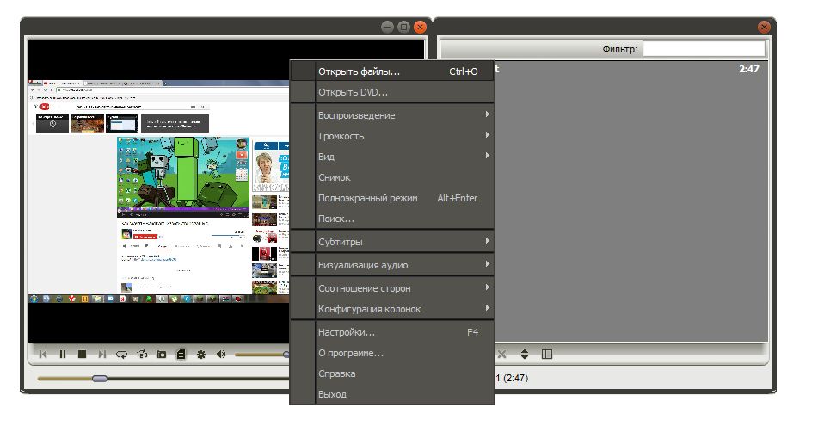Viewport: 818px width, 432px height.
Task: Close the playlist window
Action: coord(764,28)
